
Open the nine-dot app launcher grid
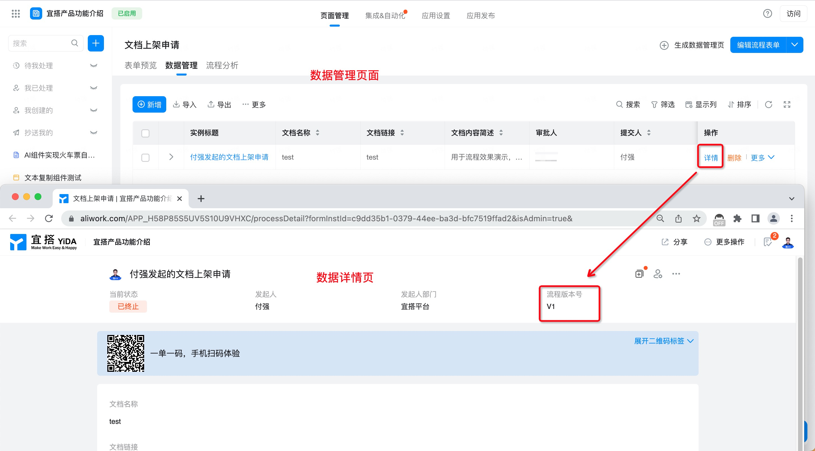(16, 13)
